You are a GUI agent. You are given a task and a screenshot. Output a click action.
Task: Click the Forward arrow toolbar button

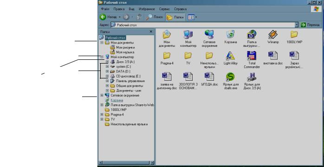point(126,17)
